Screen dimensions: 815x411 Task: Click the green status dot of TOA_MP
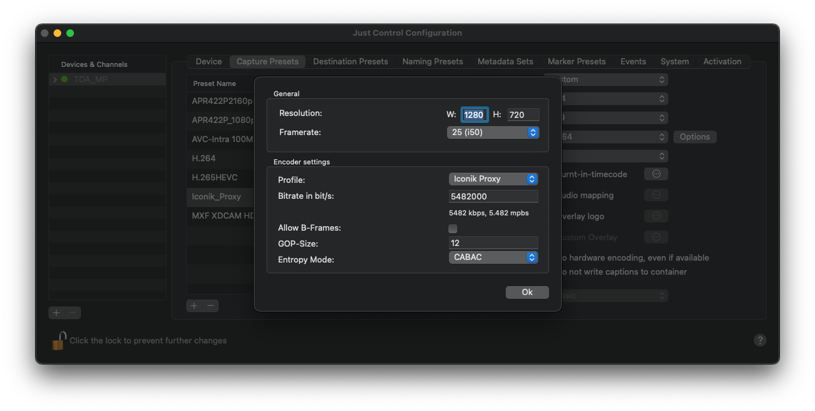(x=64, y=80)
